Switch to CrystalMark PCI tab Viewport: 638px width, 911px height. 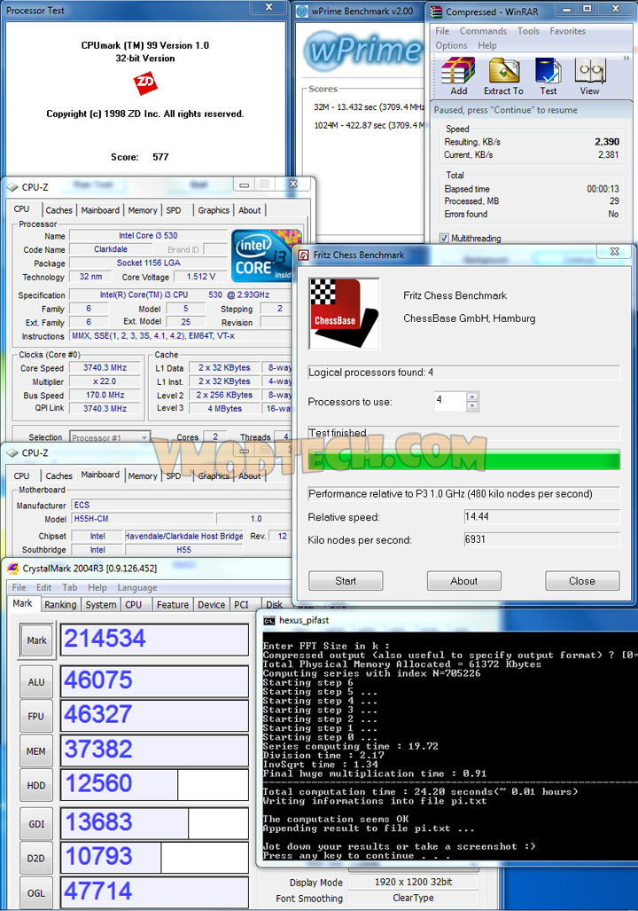click(x=242, y=605)
